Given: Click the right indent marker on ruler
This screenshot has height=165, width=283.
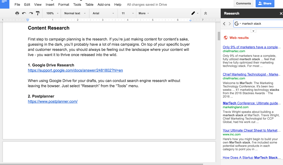Looking at the screenshot, I should click(190, 20).
